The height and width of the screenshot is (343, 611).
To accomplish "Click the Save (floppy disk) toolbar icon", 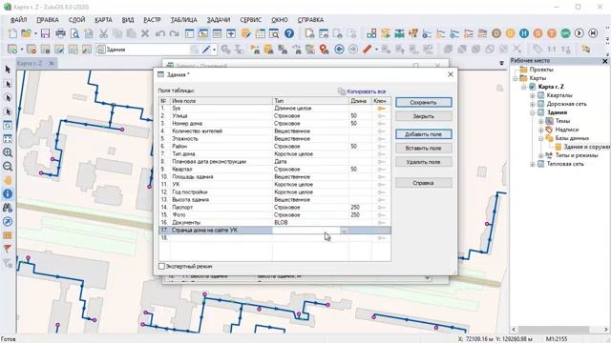I will (x=45, y=33).
